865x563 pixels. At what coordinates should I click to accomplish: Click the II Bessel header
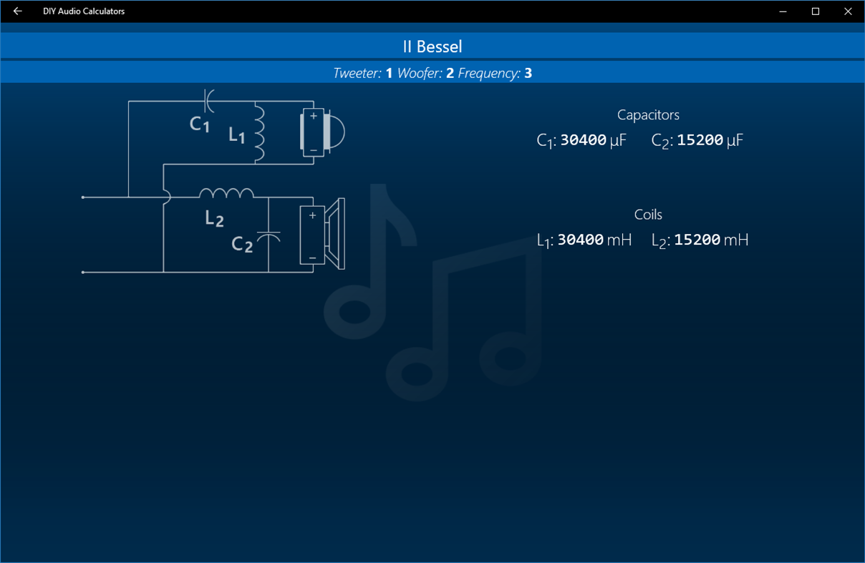(x=432, y=46)
